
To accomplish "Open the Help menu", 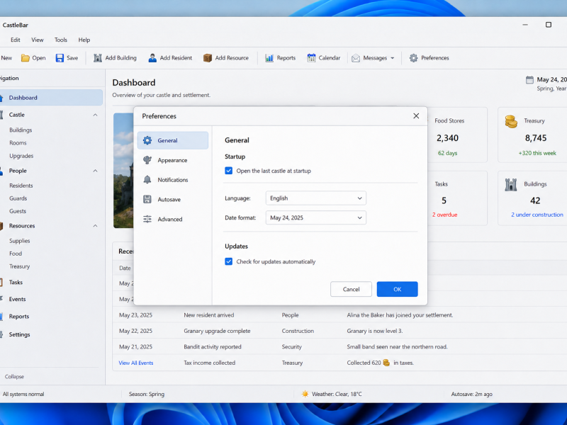I will coord(84,40).
